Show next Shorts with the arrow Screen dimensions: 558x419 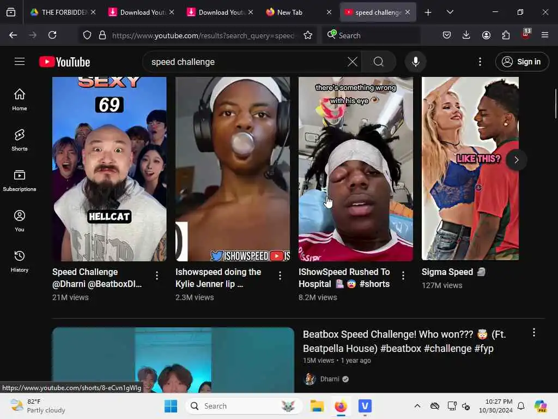517,160
